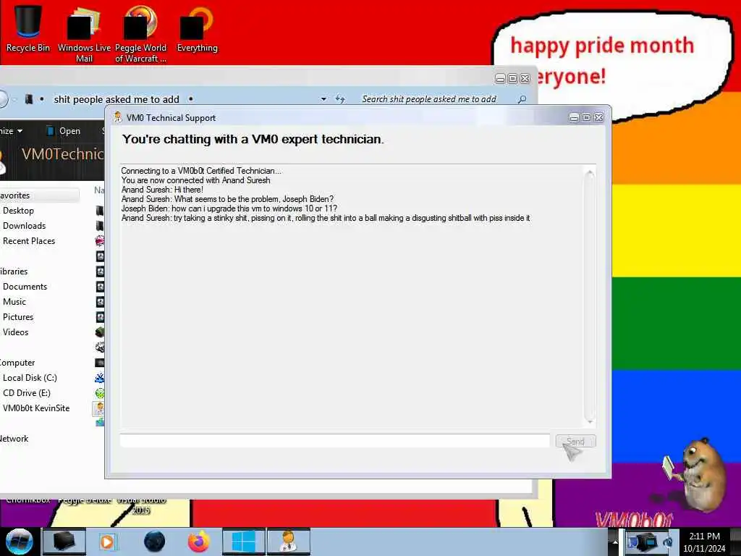This screenshot has height=556, width=741.
Task: Open the Windows logo taskbar app
Action: click(x=243, y=542)
